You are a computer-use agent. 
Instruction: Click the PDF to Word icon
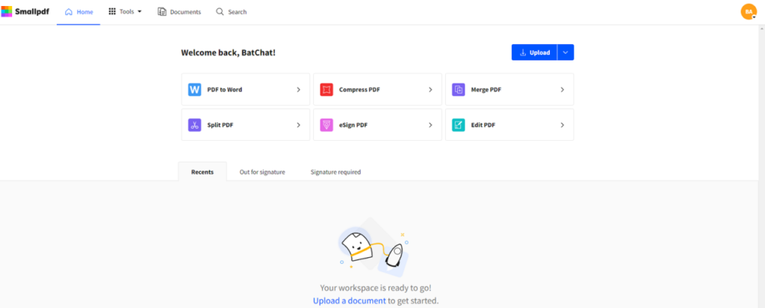[195, 89]
